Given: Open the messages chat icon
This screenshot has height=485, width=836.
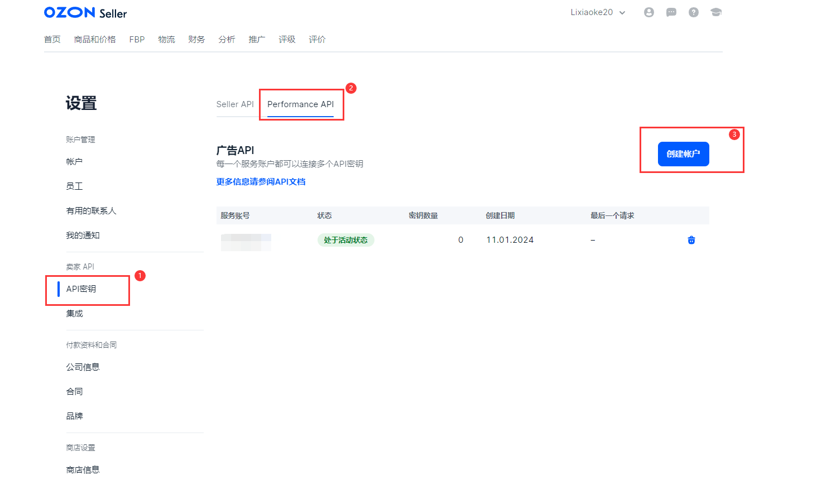Looking at the screenshot, I should (x=671, y=12).
